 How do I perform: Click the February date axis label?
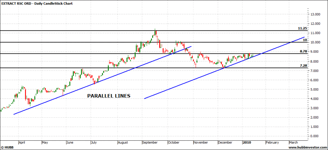coord(272,142)
